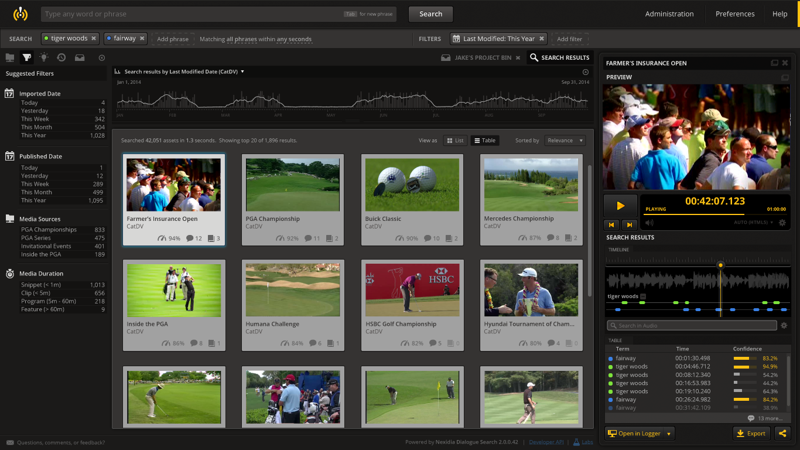Click the main search phrase input field
This screenshot has height=450, width=800.
click(x=218, y=14)
